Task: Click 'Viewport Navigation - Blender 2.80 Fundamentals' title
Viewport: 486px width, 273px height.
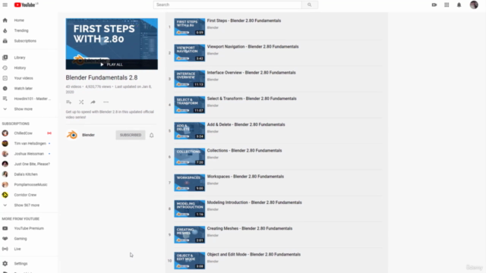Action: (253, 47)
